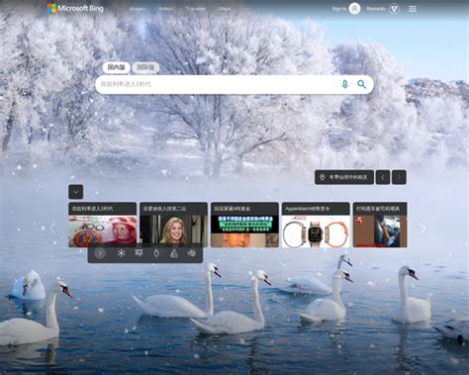Open the third news card thumbnail
This screenshot has height=375, width=469.
(x=244, y=232)
